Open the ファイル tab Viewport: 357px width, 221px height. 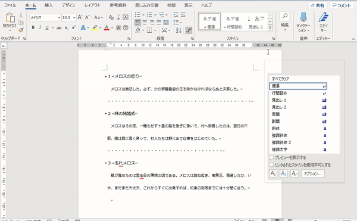click(x=10, y=5)
